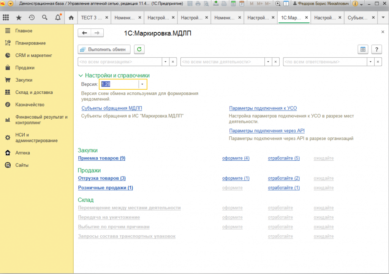Click отработайте (2) for Отгрузка товаров
This screenshot has height=274, width=389.
(284, 178)
